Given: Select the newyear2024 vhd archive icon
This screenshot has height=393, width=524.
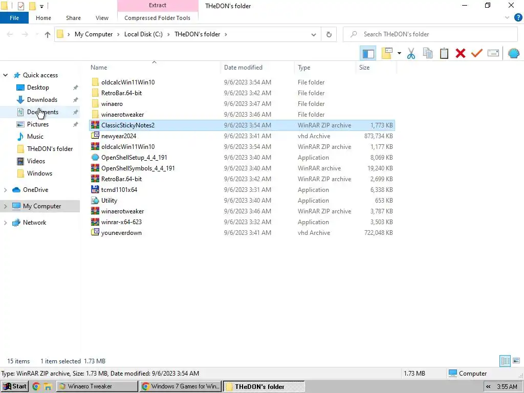Looking at the screenshot, I should coord(95,136).
